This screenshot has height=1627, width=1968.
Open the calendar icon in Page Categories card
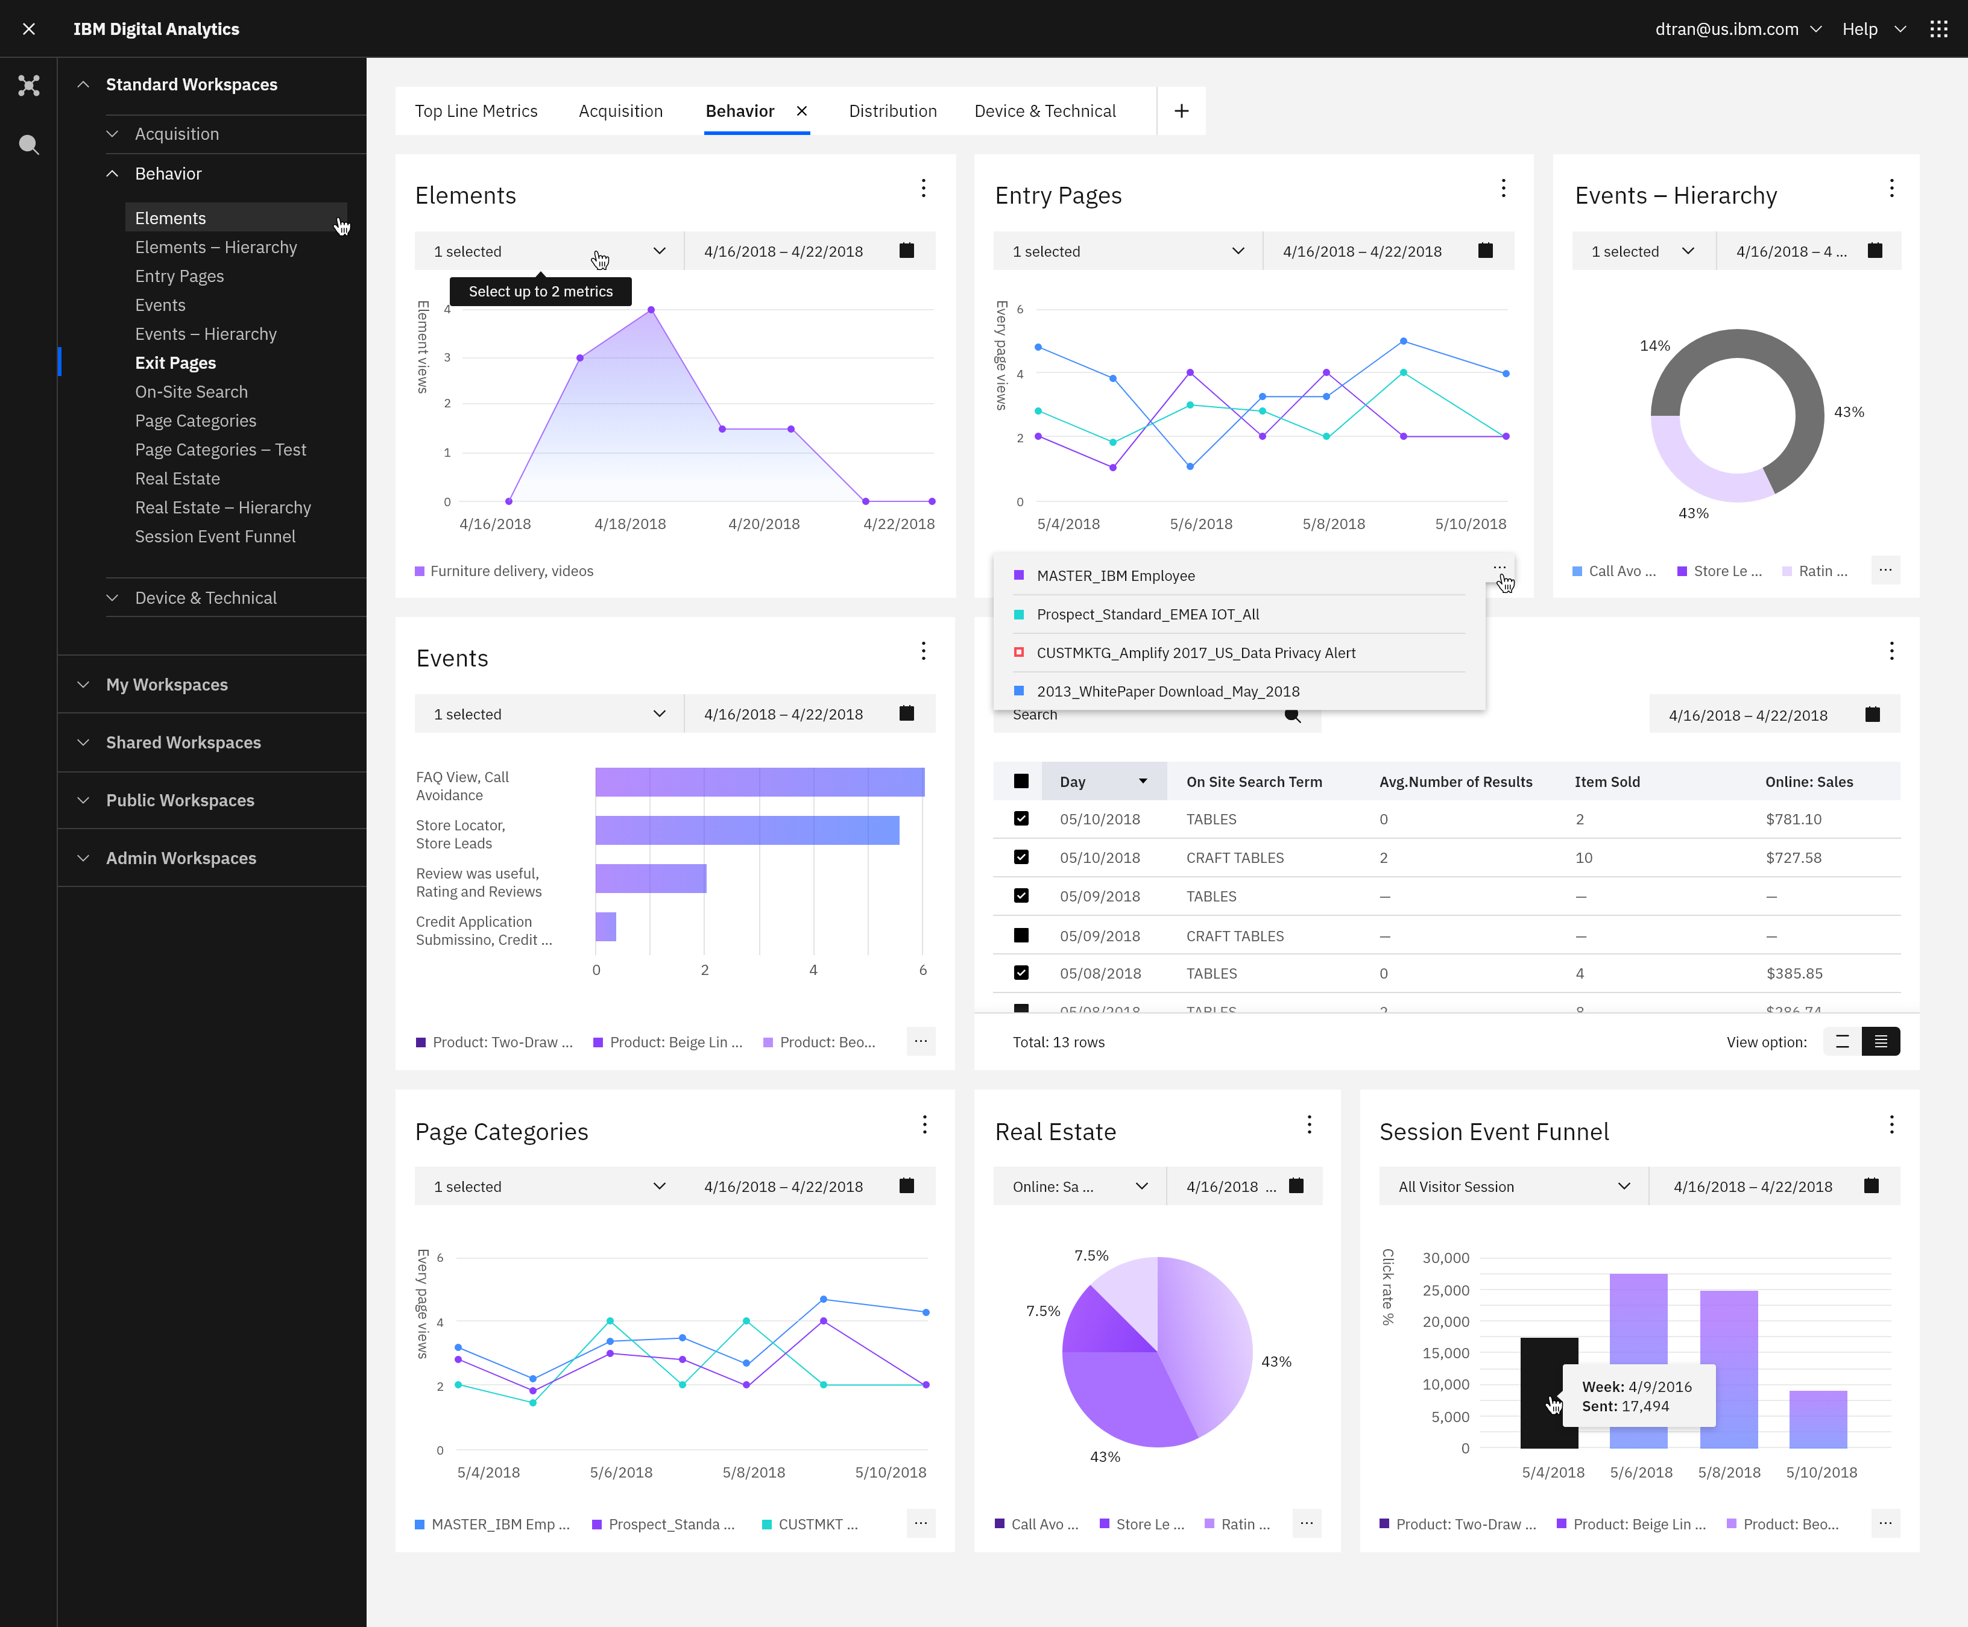pos(906,1185)
